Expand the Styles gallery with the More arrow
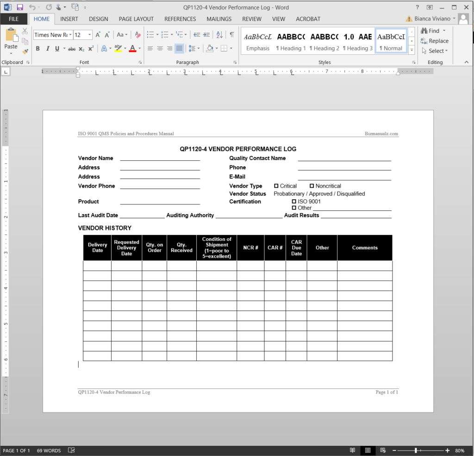 tap(412, 50)
